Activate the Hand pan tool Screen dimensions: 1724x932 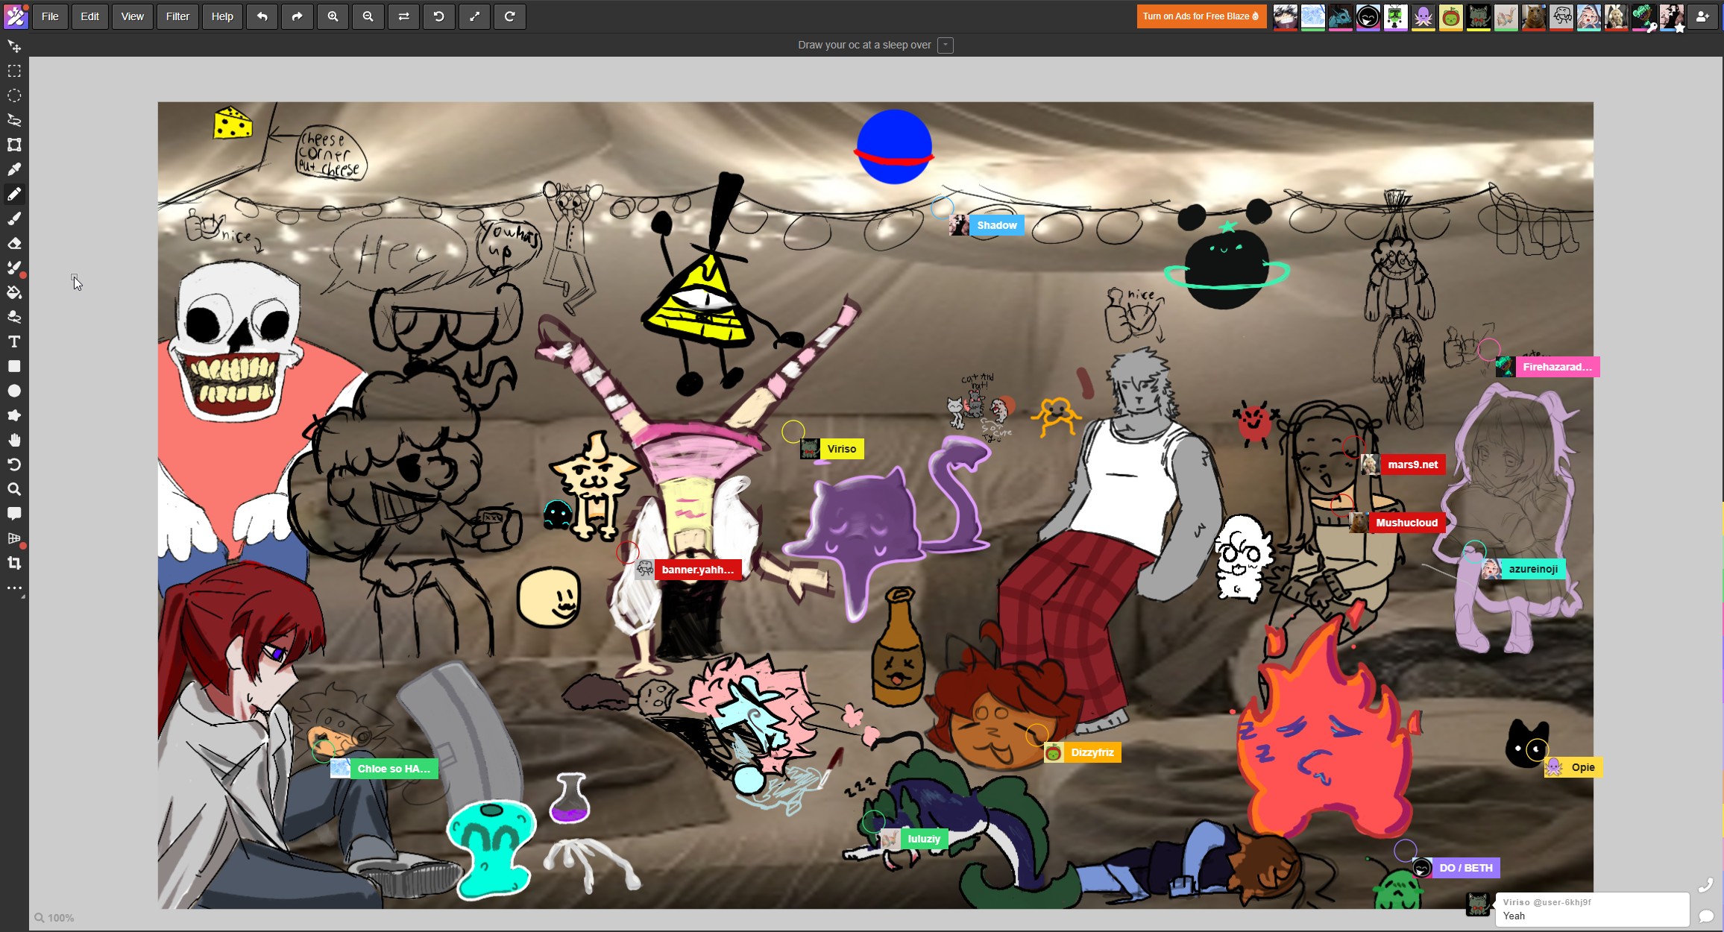click(14, 440)
